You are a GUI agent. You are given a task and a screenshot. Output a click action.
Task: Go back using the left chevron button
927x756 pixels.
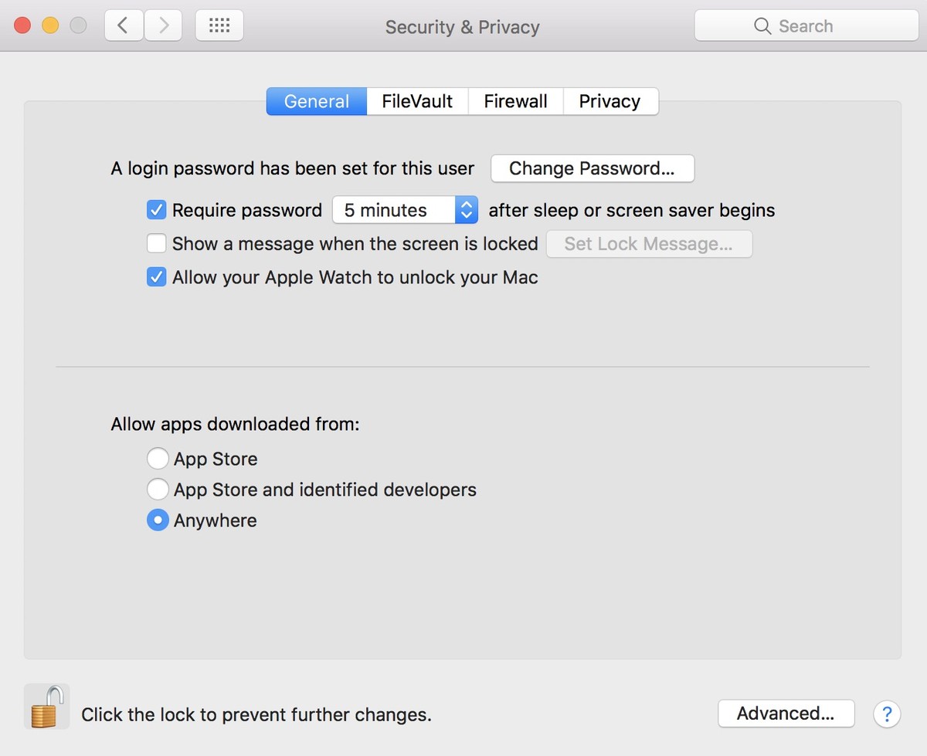[x=123, y=26]
